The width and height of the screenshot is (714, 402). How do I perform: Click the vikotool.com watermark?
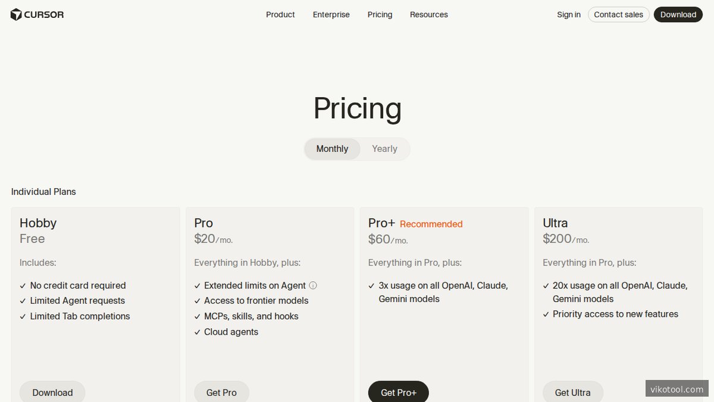pyautogui.click(x=677, y=389)
